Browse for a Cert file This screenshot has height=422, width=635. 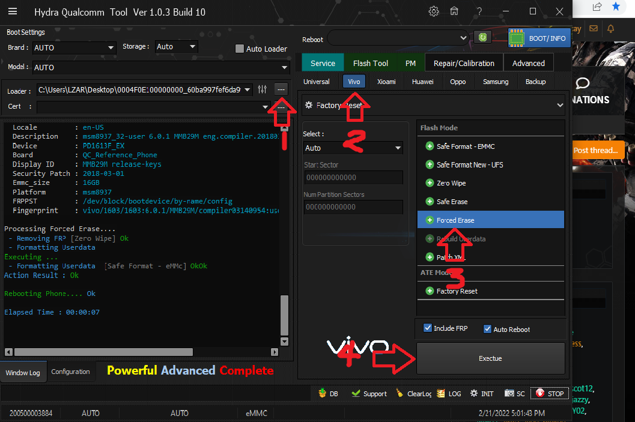pos(281,107)
